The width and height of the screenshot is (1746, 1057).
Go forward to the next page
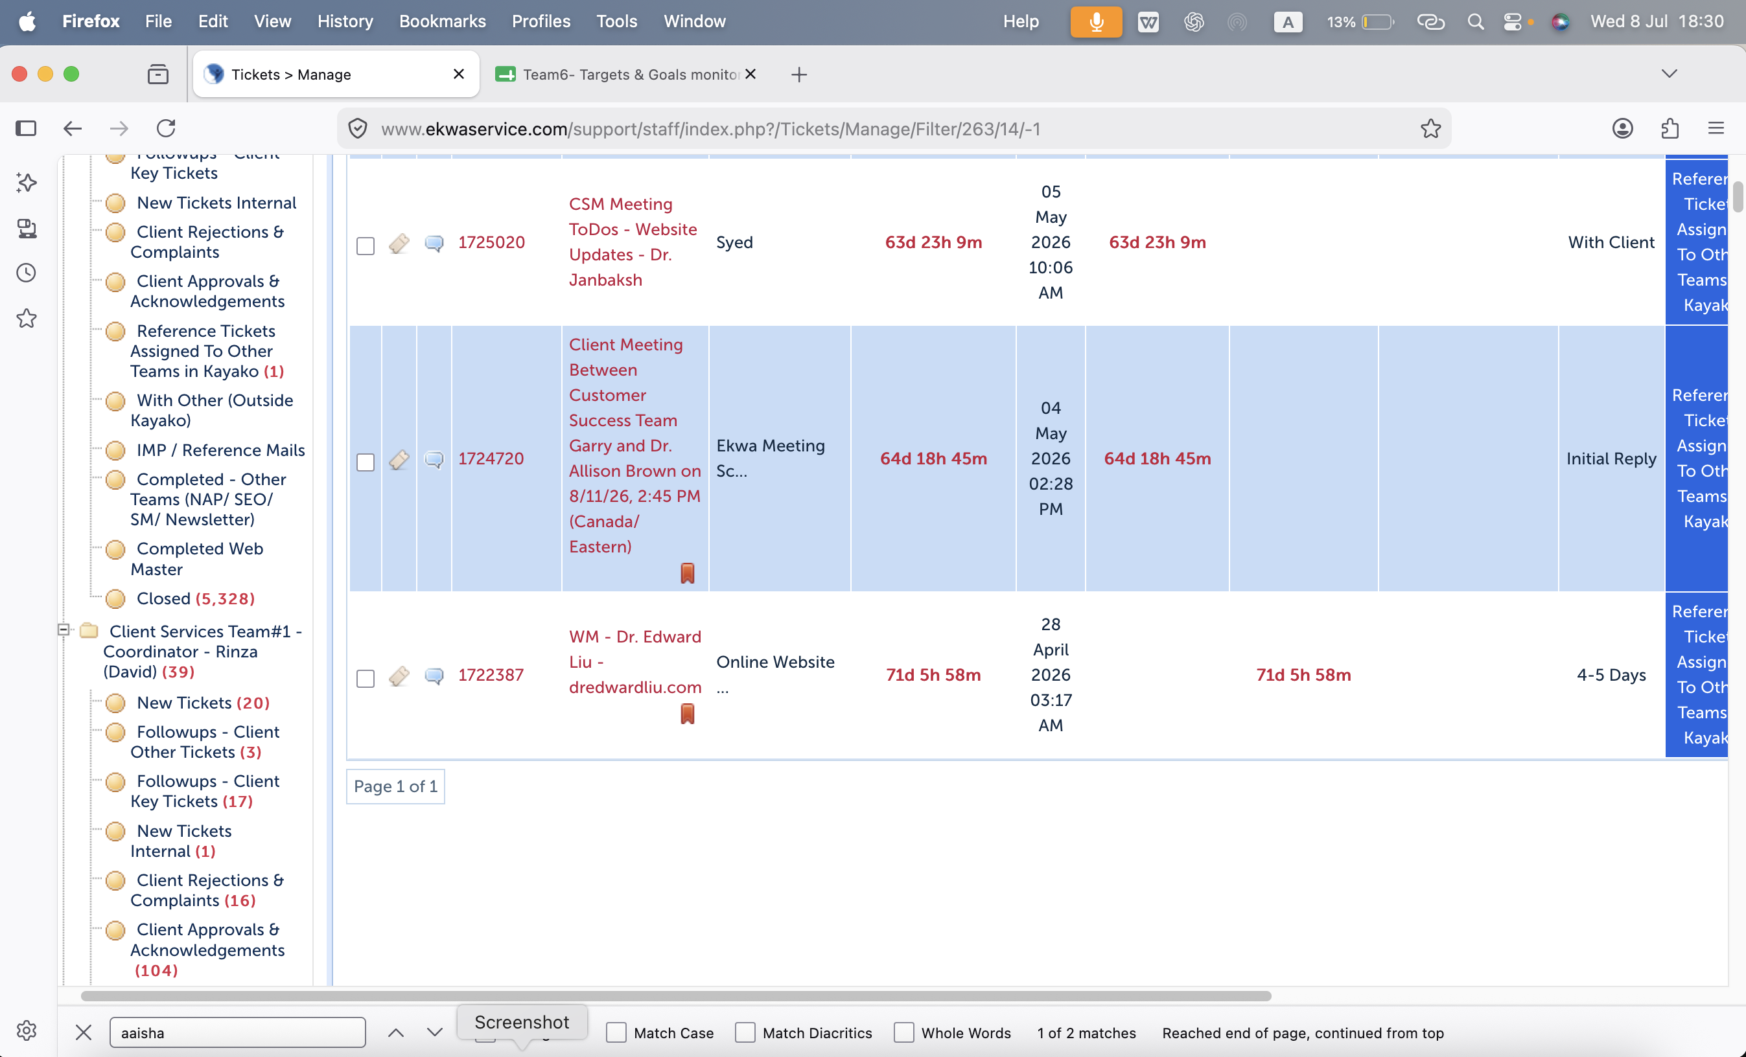pos(119,128)
